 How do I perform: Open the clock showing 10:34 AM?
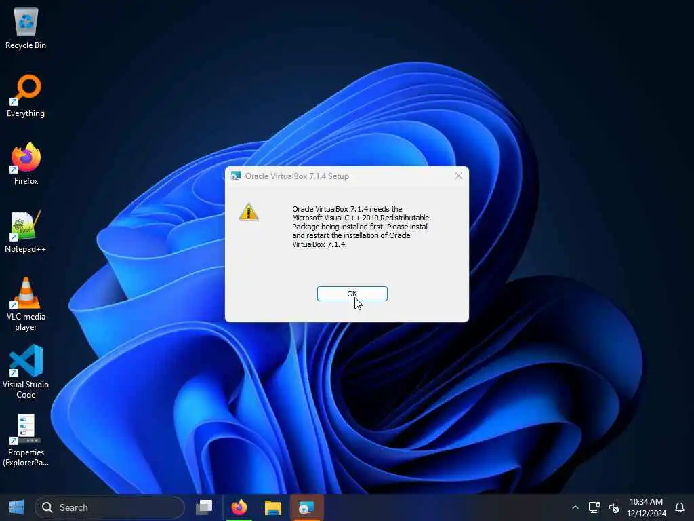click(646, 507)
